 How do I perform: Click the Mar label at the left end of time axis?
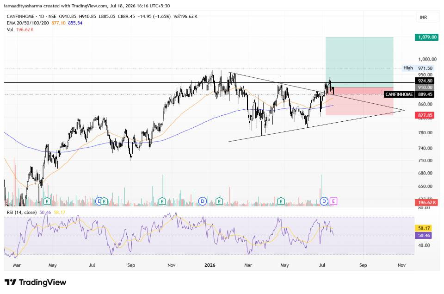point(17,265)
